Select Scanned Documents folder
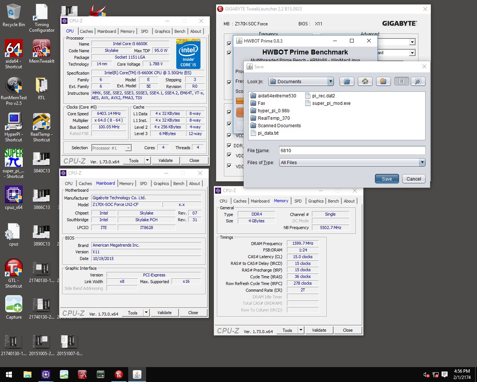The height and width of the screenshot is (382, 477). 276,126
